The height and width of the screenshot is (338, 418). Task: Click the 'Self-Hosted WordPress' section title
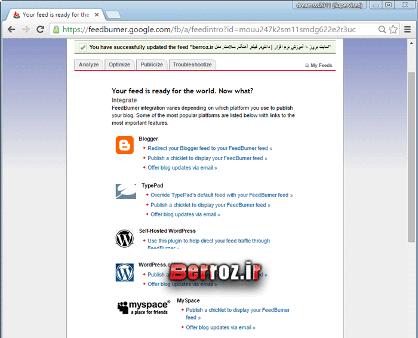click(x=167, y=231)
